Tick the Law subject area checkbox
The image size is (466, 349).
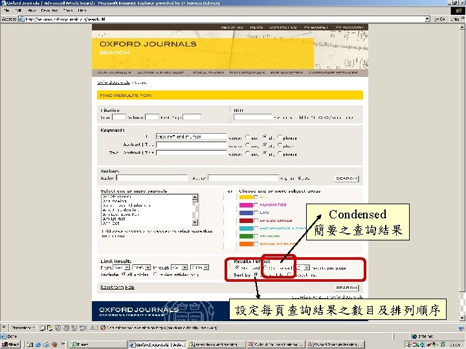pyautogui.click(x=256, y=213)
